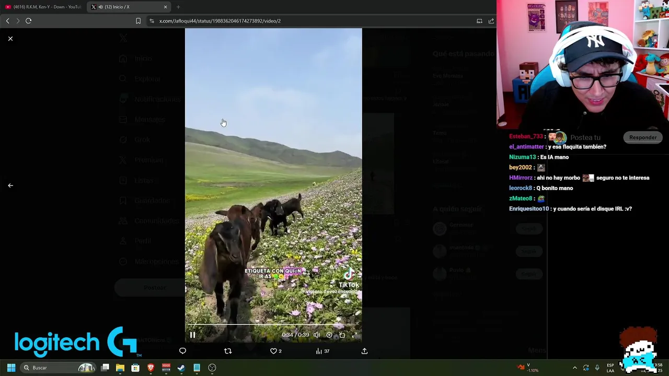Open Voicemeeter from the taskbar
The image size is (669, 376).
166,368
